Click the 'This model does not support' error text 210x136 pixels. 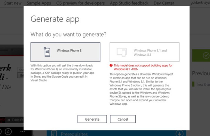tap(143, 67)
